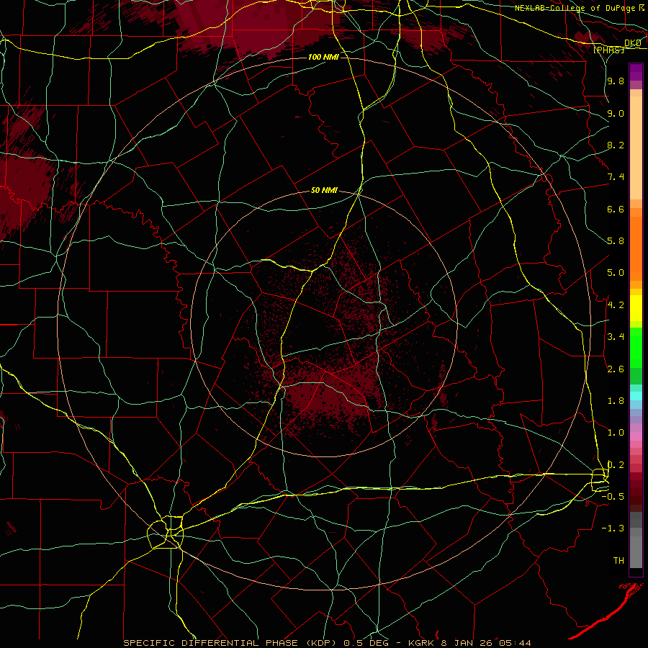Select the 2.6 value on the color scale
The width and height of the screenshot is (648, 648).
(616, 369)
